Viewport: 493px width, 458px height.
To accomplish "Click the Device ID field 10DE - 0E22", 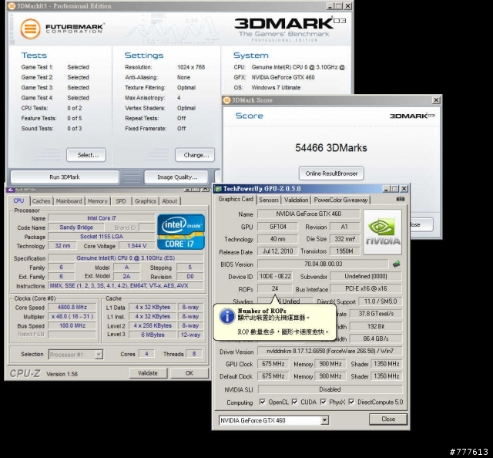I will coord(275,276).
